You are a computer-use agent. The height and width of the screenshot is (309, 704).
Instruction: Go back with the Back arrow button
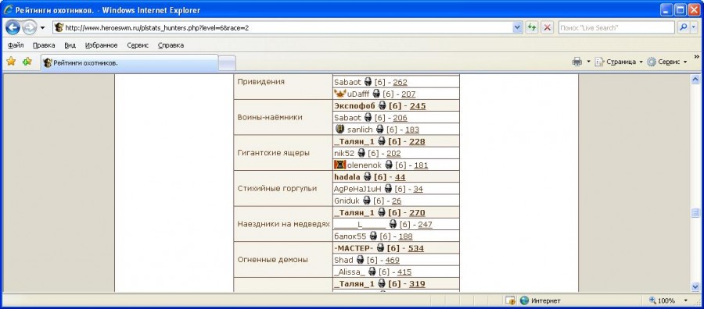[13, 28]
